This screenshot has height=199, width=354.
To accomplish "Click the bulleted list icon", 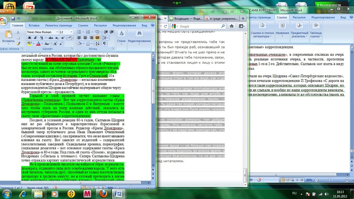I will 79,32.
